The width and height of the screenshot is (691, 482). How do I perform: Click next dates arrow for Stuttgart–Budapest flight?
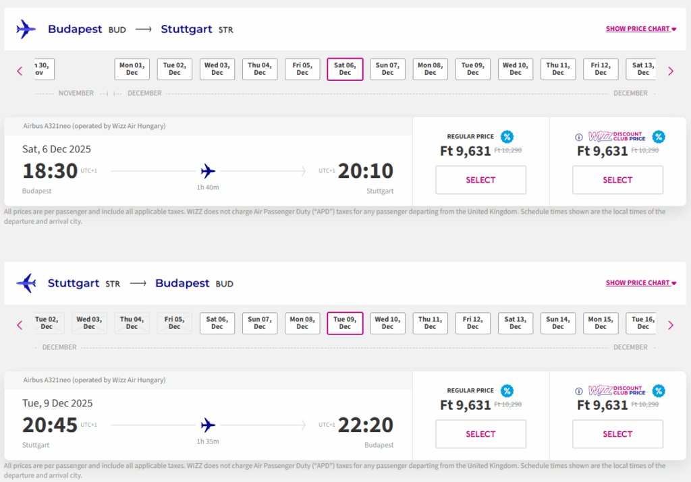point(670,325)
